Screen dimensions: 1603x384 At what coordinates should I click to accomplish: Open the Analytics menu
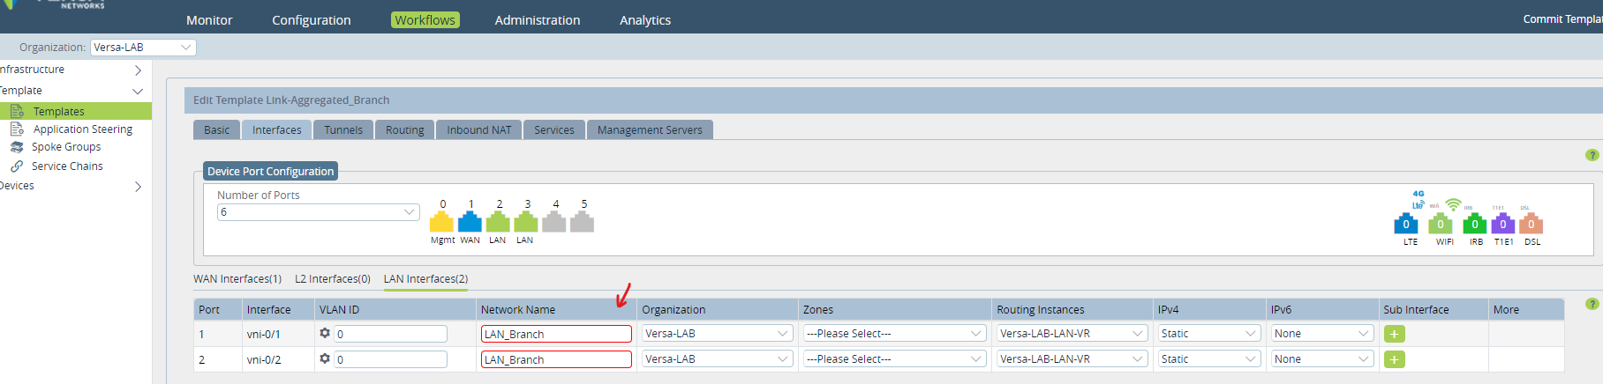tap(645, 19)
